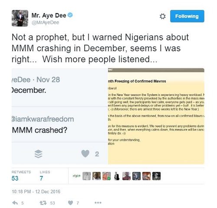This screenshot has height=208, width=217.
Task: Click the heart icon beside number 2
Action: pos(85,154)
